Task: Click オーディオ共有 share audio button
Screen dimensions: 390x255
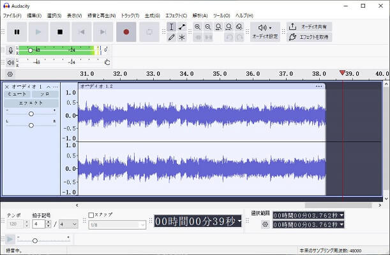Action: click(309, 27)
